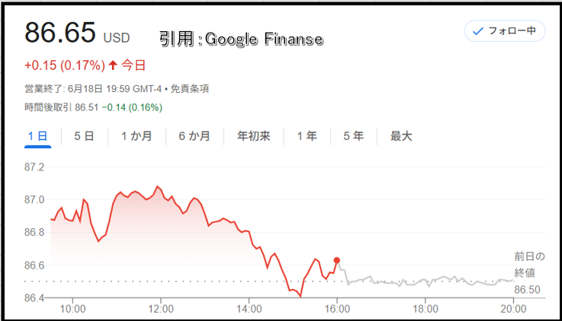Image resolution: width=562 pixels, height=321 pixels.
Task: Choose the 年初来 range tab
Action: click(253, 136)
